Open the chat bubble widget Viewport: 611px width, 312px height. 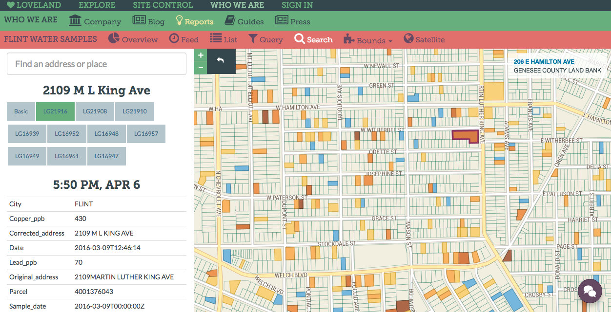[590, 291]
